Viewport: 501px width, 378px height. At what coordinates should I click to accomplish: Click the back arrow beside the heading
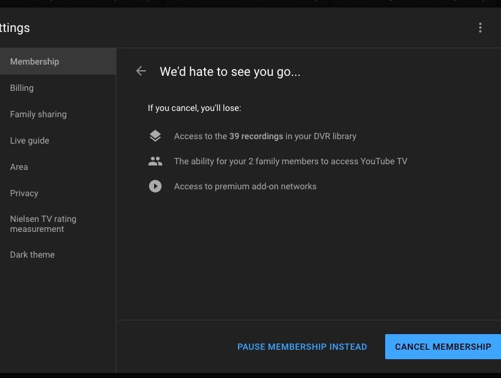coord(141,71)
